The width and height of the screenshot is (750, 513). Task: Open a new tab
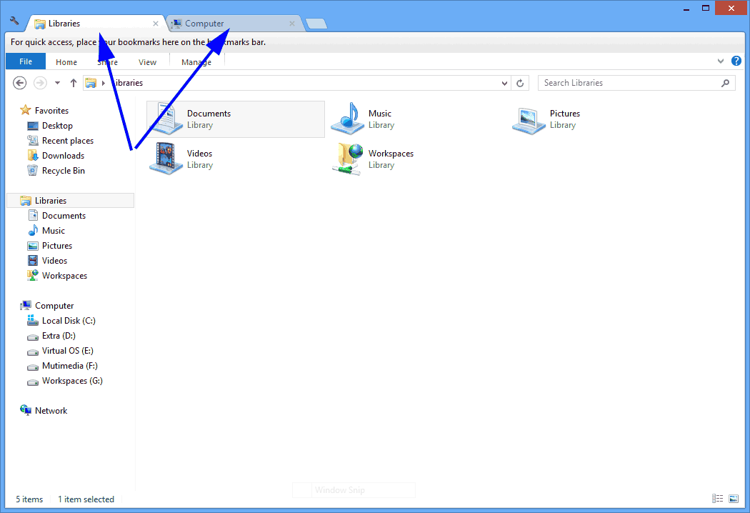(316, 24)
